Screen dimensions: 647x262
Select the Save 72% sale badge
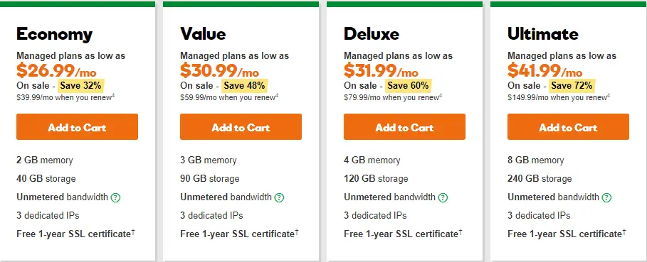(572, 85)
